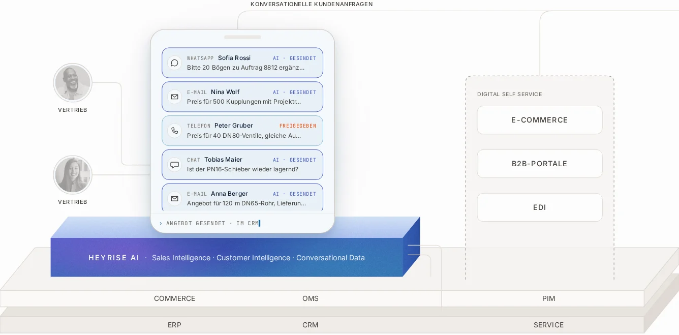
Task: Click Customer Intelligence on the blue bar
Action: point(253,258)
